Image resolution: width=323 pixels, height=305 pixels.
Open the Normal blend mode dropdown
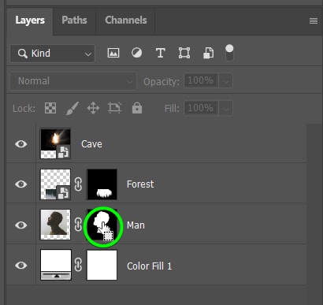pos(73,81)
